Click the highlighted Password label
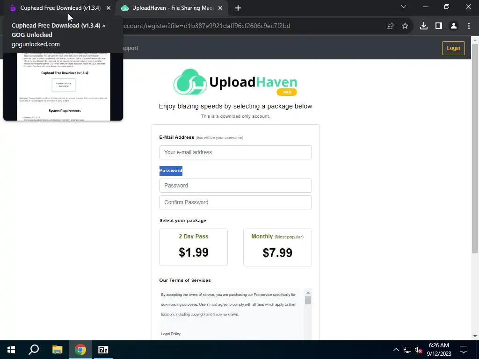479x359 pixels. [x=171, y=171]
